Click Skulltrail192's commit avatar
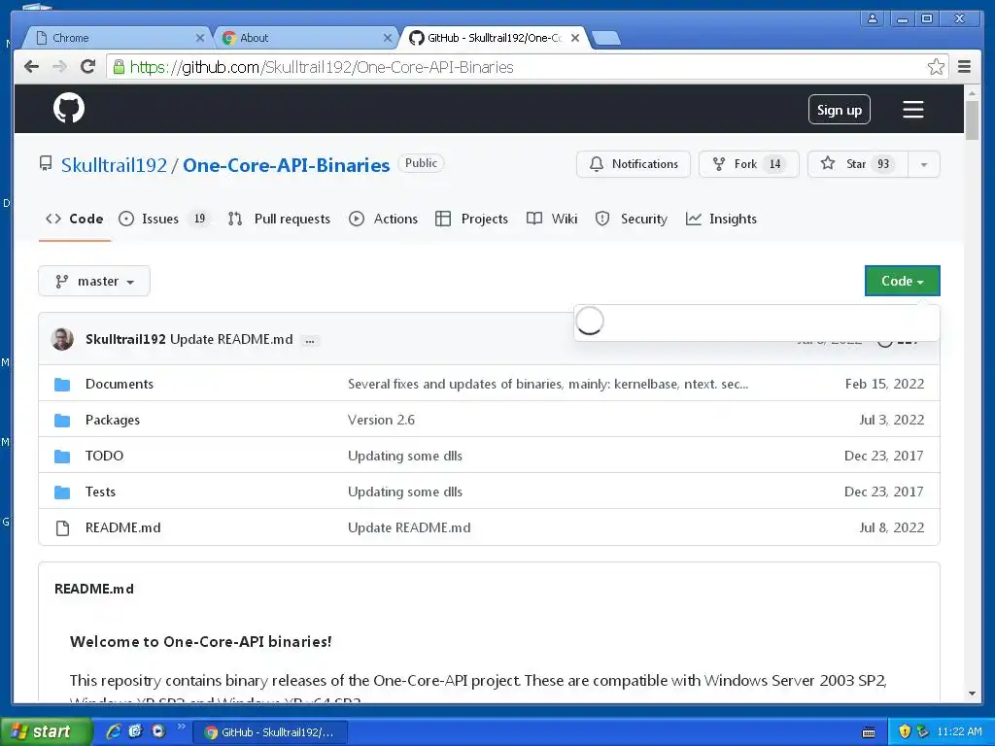Screen dimensions: 995x746 point(62,339)
